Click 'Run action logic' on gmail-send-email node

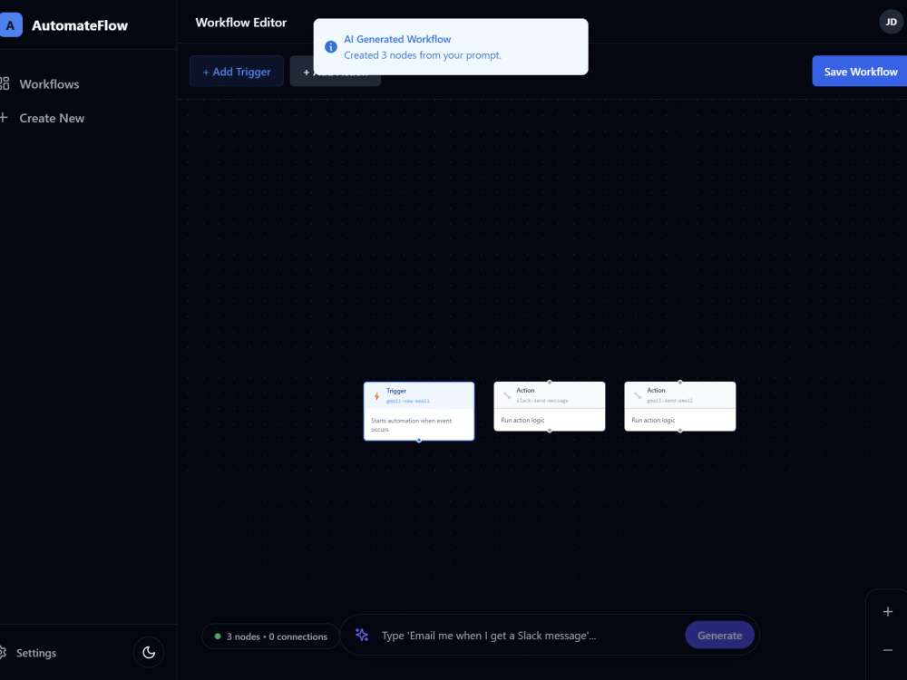click(653, 421)
